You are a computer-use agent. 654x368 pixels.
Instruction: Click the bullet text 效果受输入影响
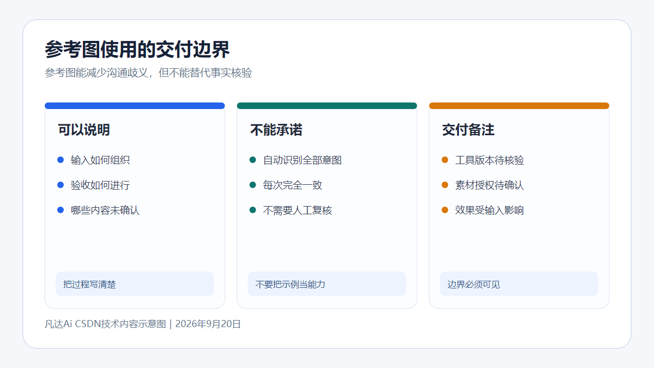coord(489,210)
